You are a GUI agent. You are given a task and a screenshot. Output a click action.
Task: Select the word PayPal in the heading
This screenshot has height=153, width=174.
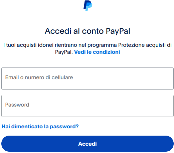point(118,31)
